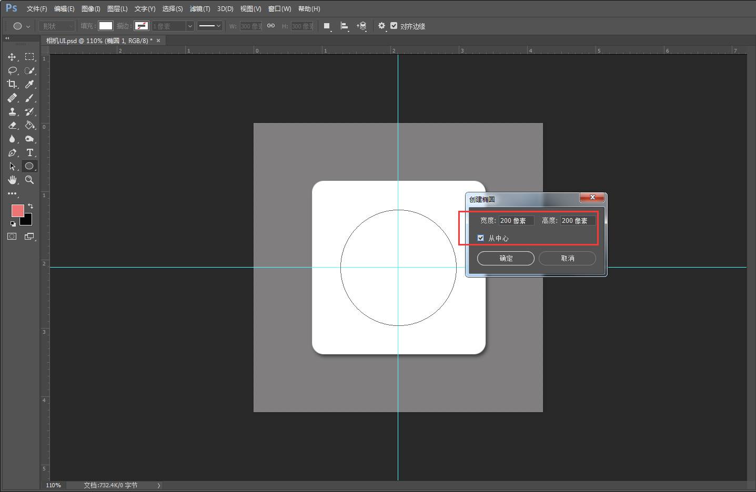The height and width of the screenshot is (492, 756).
Task: Select the Crop tool
Action: click(x=12, y=84)
